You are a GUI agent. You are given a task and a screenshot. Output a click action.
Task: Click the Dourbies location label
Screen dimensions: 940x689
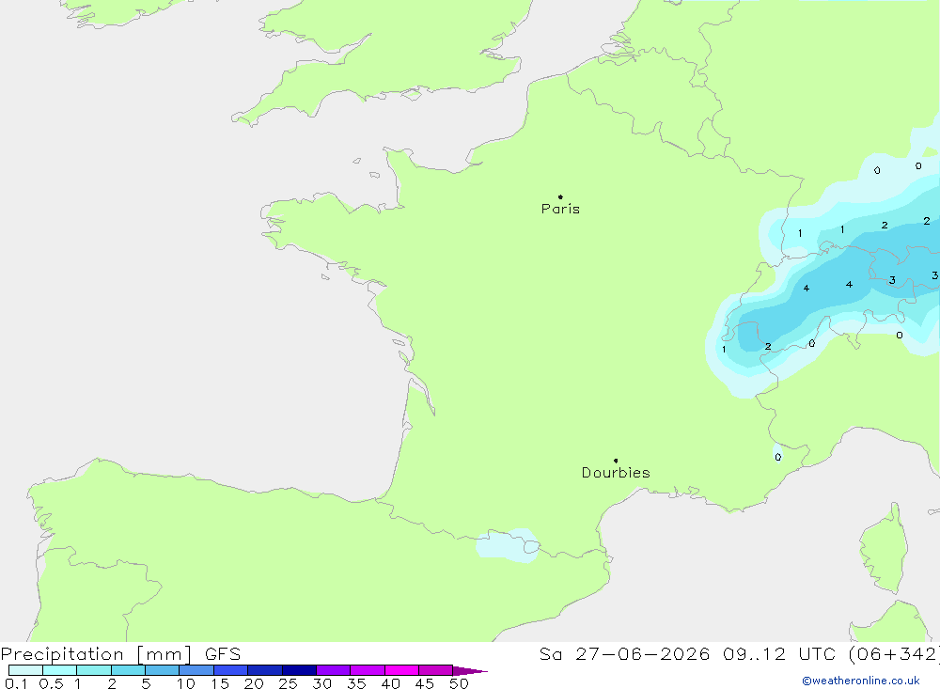coord(616,473)
